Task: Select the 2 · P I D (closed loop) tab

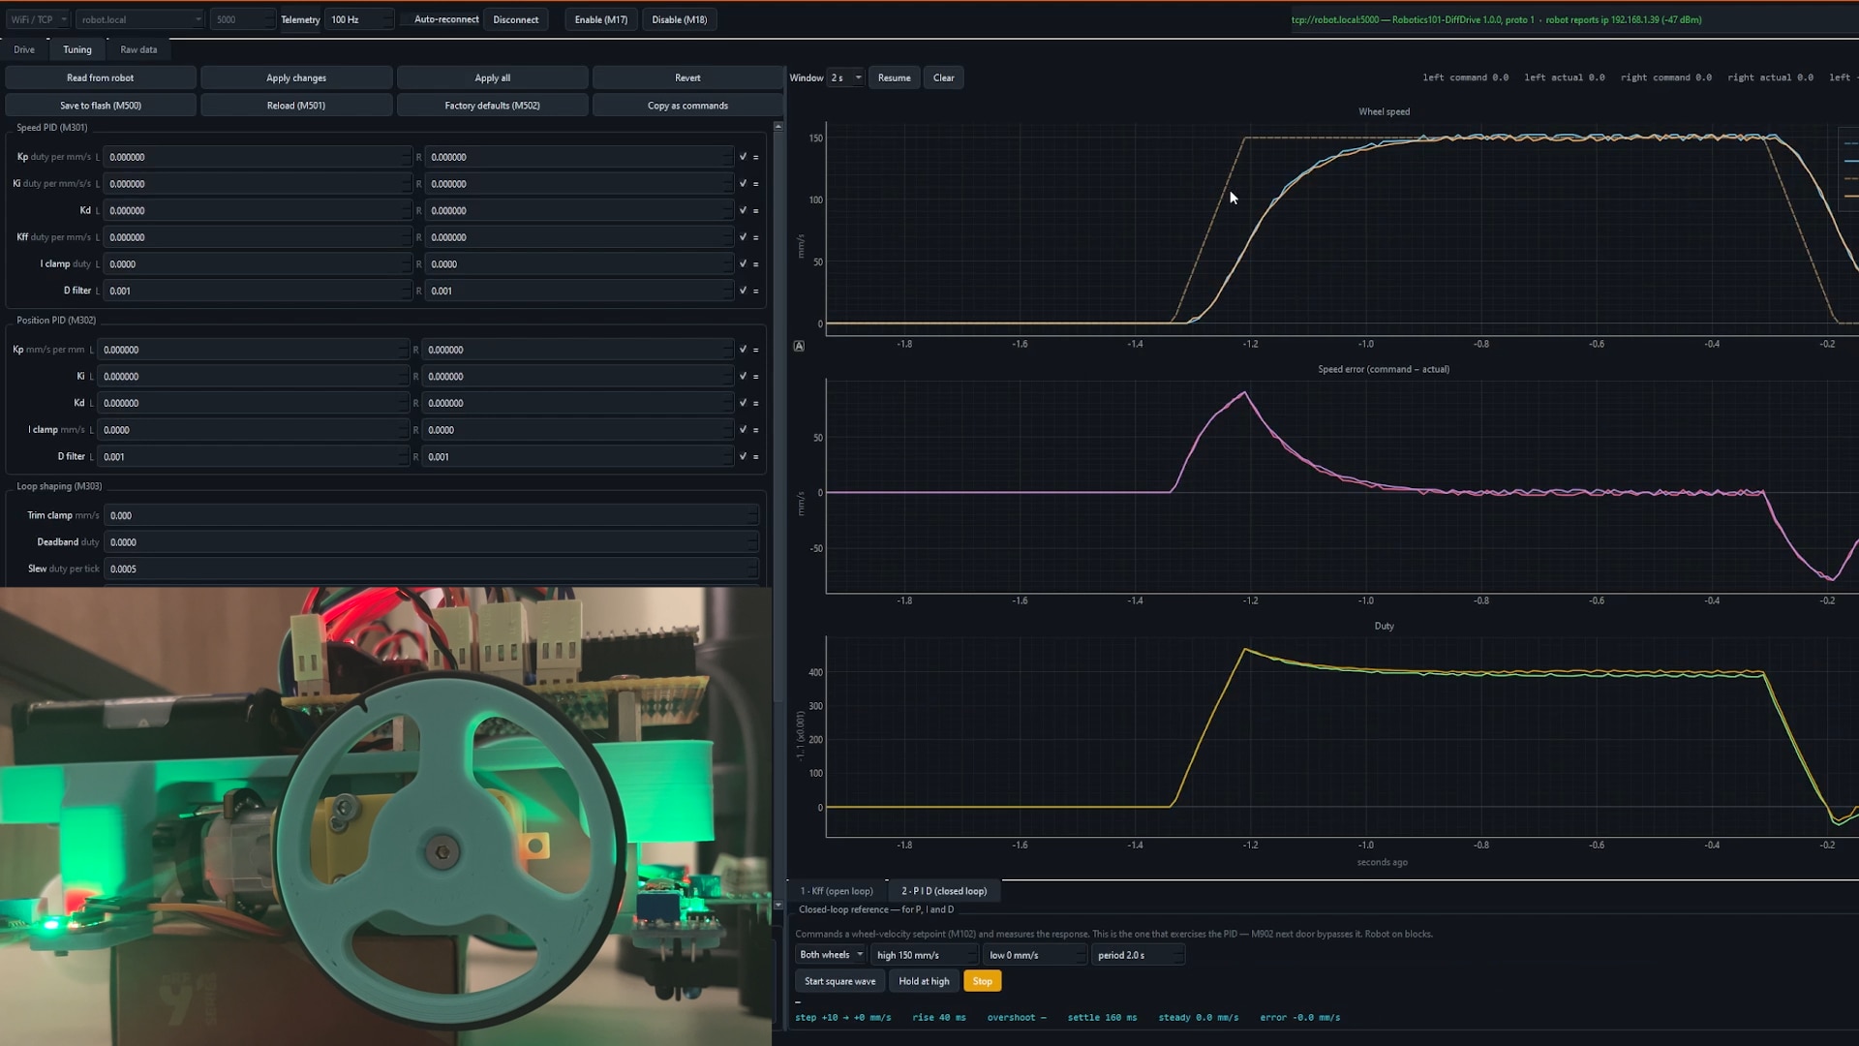Action: pos(944,891)
